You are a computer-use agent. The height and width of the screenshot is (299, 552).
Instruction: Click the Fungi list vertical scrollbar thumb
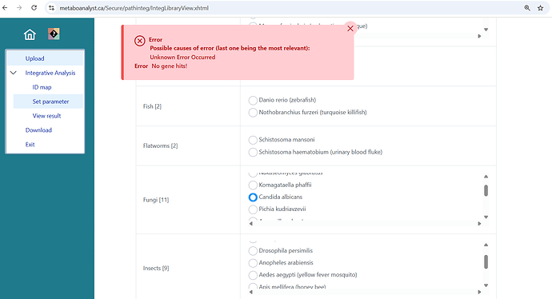[486, 190]
